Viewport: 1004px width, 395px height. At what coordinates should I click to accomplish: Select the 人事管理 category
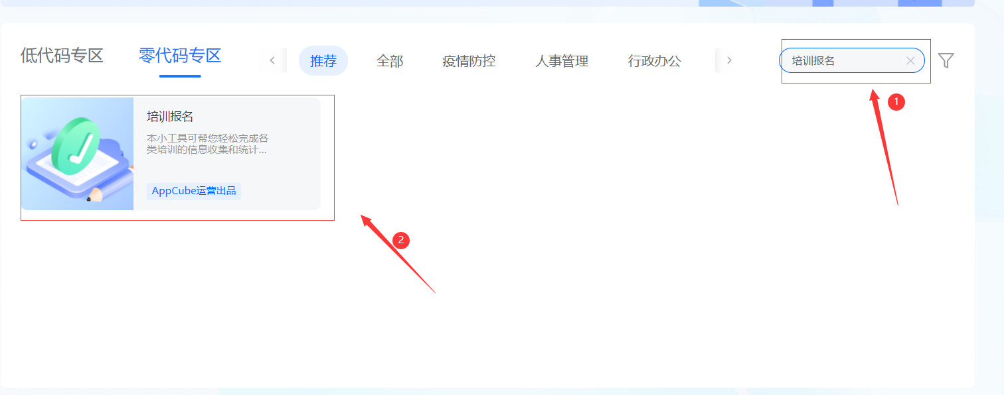click(562, 61)
